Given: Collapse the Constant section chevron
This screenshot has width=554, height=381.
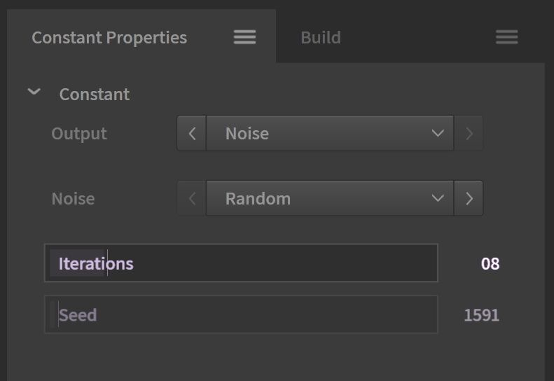Looking at the screenshot, I should click(34, 92).
